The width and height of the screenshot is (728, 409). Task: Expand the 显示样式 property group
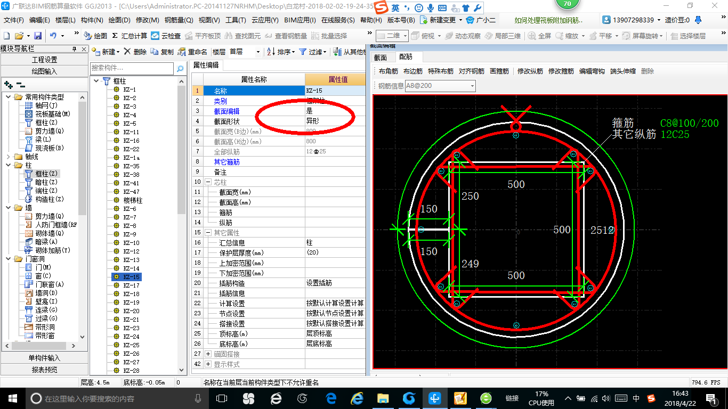pos(208,364)
